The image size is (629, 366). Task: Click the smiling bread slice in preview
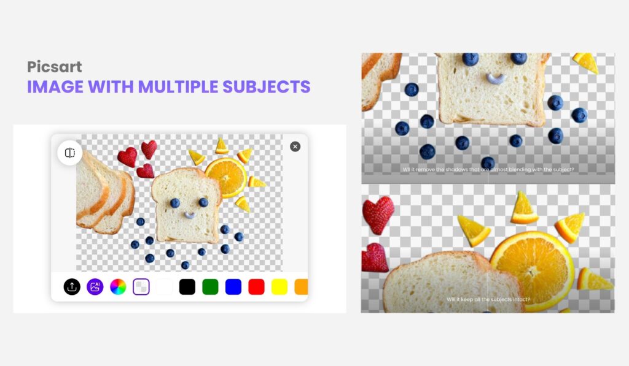[187, 206]
